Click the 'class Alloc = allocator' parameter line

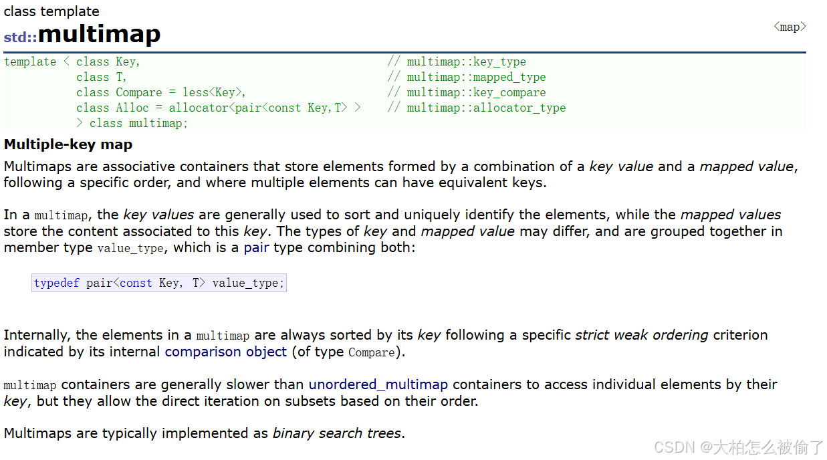[x=219, y=108]
